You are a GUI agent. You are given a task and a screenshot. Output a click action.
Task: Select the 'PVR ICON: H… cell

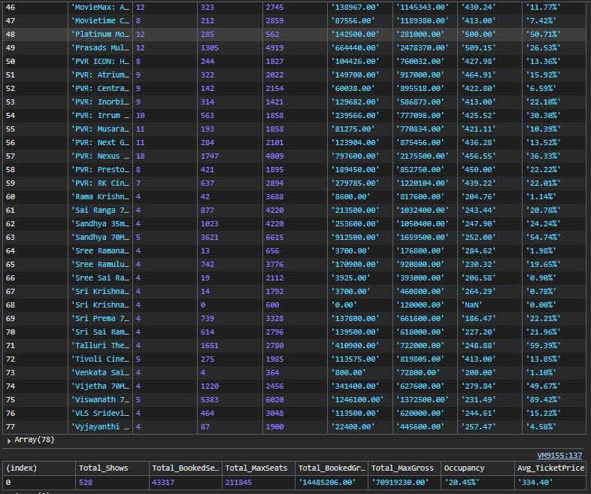pyautogui.click(x=100, y=62)
